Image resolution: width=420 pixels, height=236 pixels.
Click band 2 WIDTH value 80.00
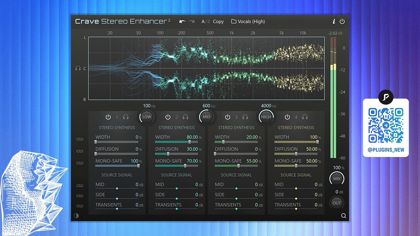[x=192, y=137]
